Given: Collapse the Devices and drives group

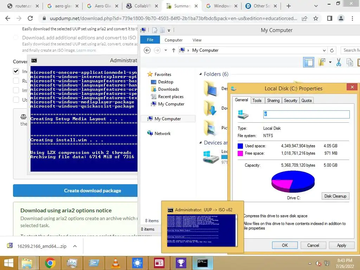Looking at the screenshot, I should pyautogui.click(x=200, y=143).
